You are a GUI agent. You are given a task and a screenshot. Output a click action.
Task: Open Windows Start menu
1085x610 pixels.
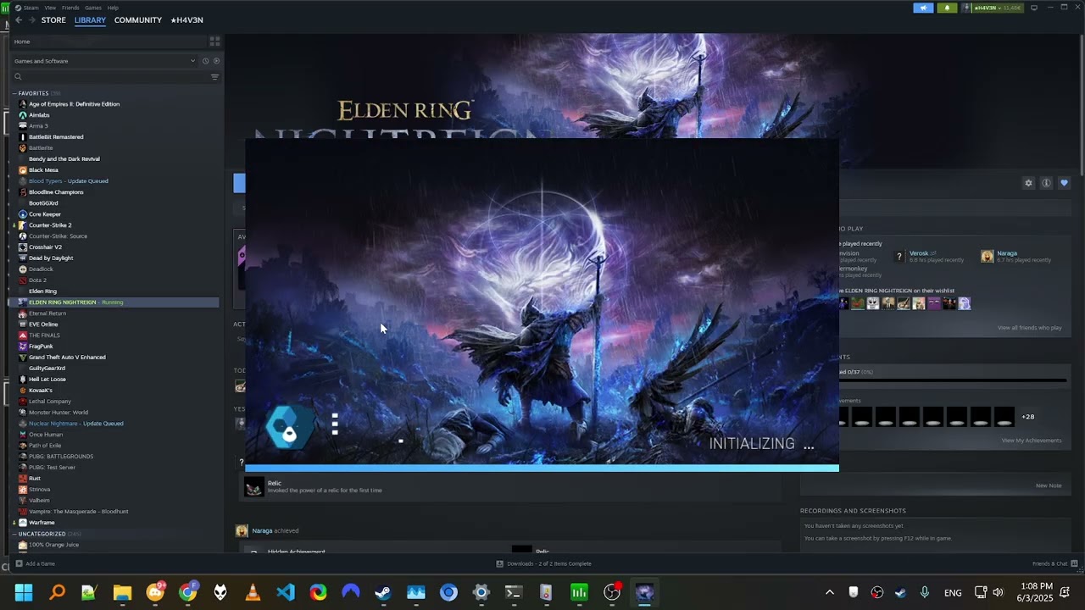click(24, 592)
